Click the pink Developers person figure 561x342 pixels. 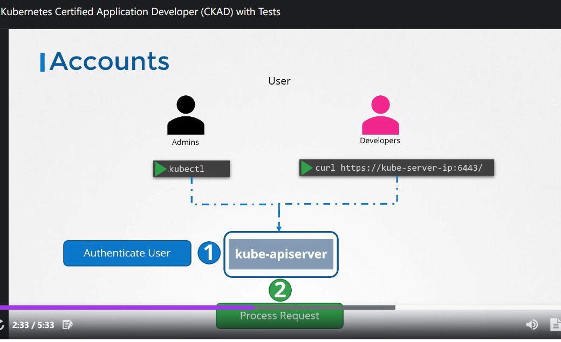380,115
